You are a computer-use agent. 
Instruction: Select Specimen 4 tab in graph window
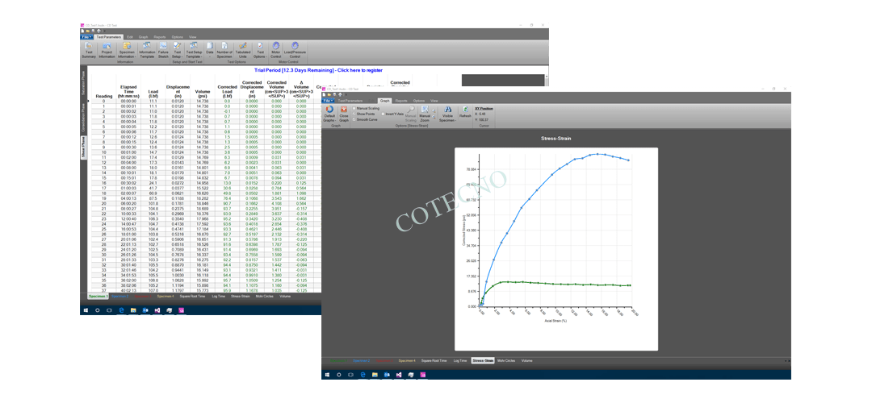(x=406, y=361)
